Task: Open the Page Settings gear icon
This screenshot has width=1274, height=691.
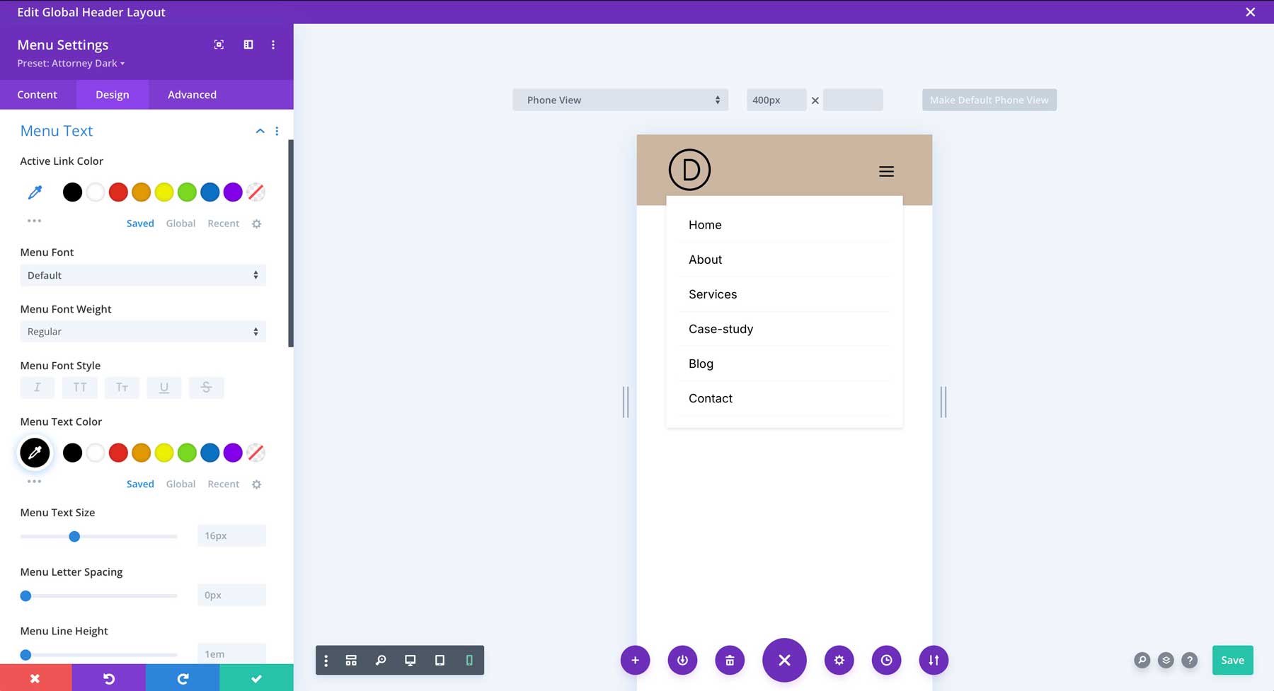Action: (x=839, y=660)
